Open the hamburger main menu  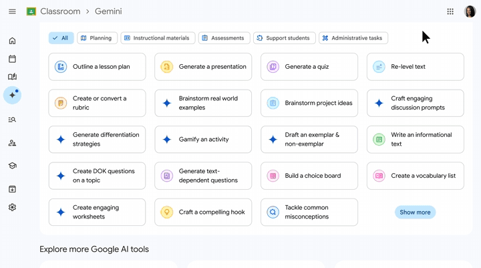click(x=12, y=11)
